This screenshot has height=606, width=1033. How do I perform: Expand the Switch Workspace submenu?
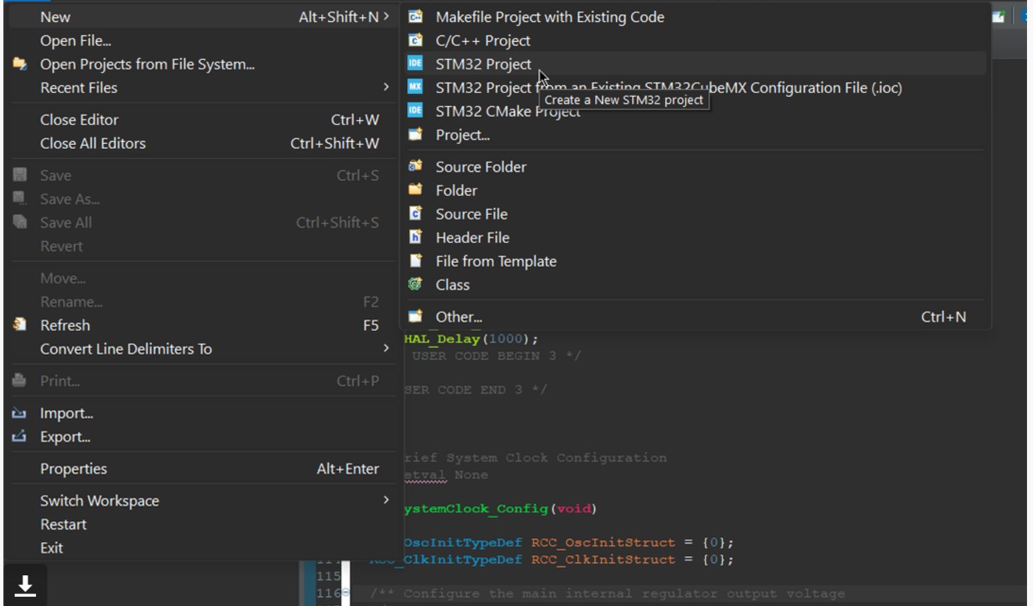386,500
